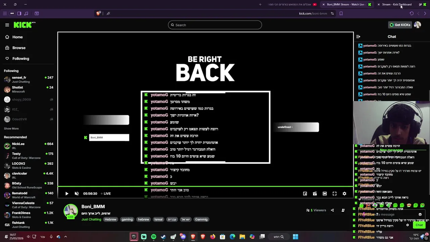The width and height of the screenshot is (430, 242).
Task: Open the Kick hamburger menu
Action: [7, 25]
